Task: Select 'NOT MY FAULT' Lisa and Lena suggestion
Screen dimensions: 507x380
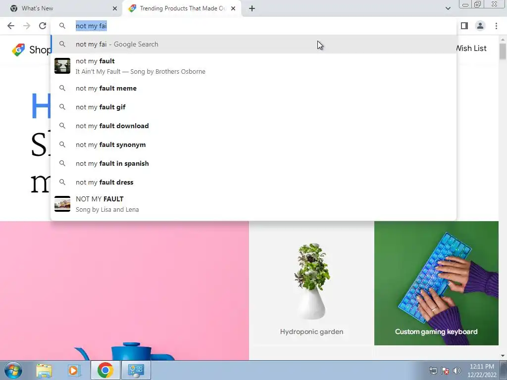Action: point(254,204)
